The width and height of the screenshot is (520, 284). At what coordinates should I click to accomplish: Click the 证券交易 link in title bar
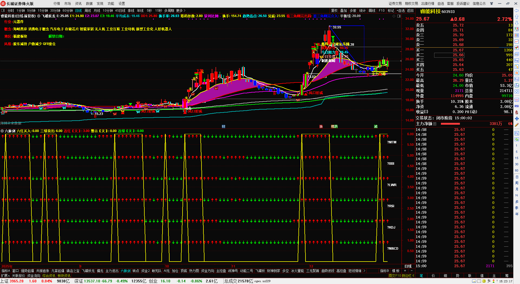point(395,4)
